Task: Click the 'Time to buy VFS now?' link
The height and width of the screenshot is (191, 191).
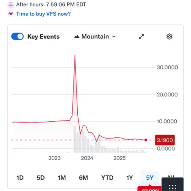Action: coord(43,14)
